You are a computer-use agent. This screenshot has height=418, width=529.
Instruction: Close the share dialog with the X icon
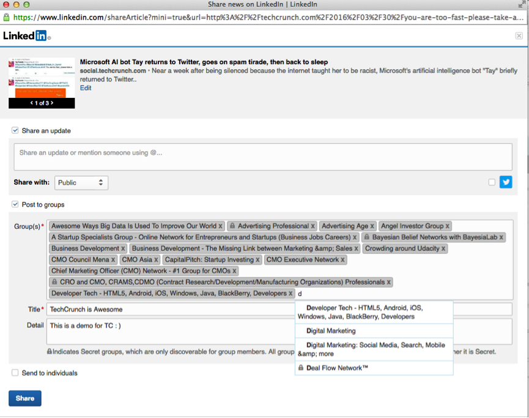point(519,35)
